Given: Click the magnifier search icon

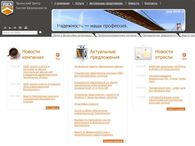Looking at the screenshot, I should pyautogui.click(x=41, y=32).
